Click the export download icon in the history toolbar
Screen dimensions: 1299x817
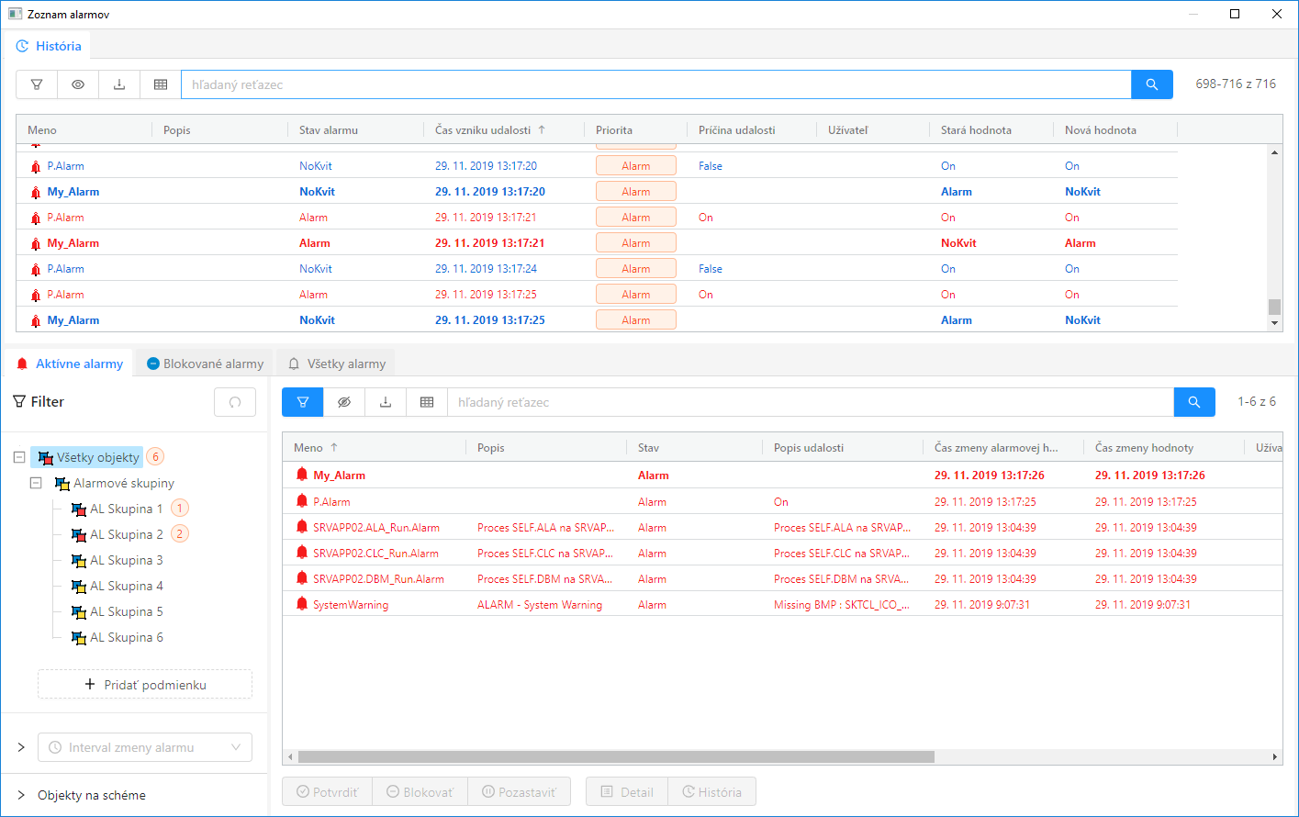click(119, 84)
